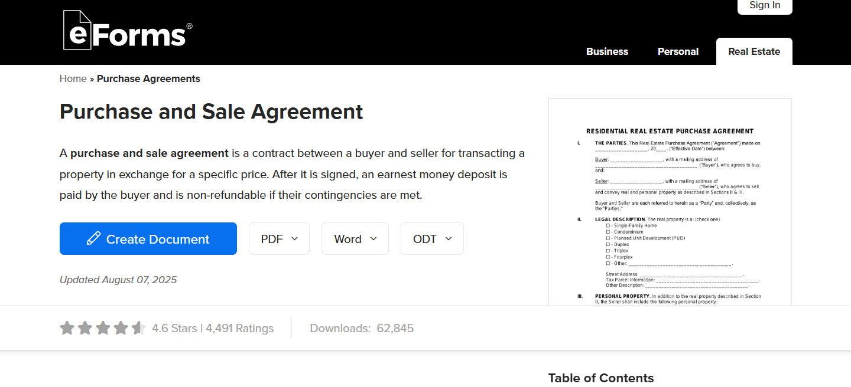Click the bold purchase and sale agreement link
The image size is (851, 387).
150,153
